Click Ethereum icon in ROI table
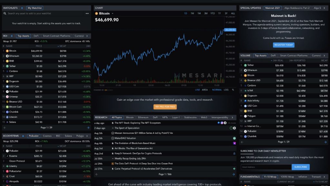The width and height of the screenshot is (330, 186). pos(7,56)
